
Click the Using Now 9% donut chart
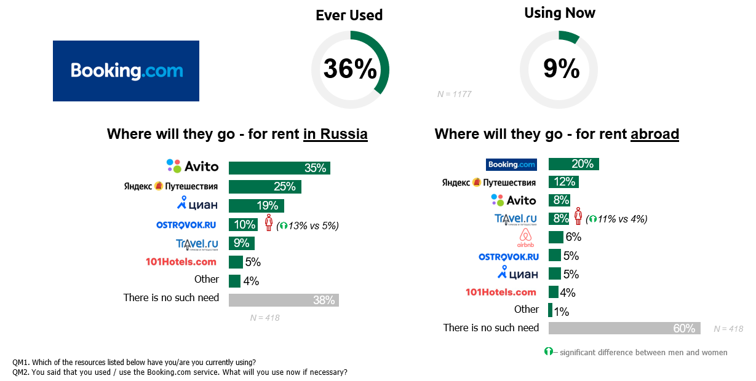click(559, 69)
